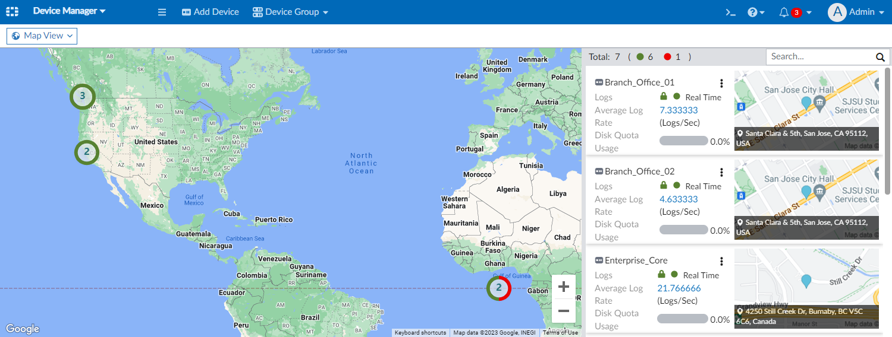
Task: Click log rate 4.633333 link
Action: (679, 199)
